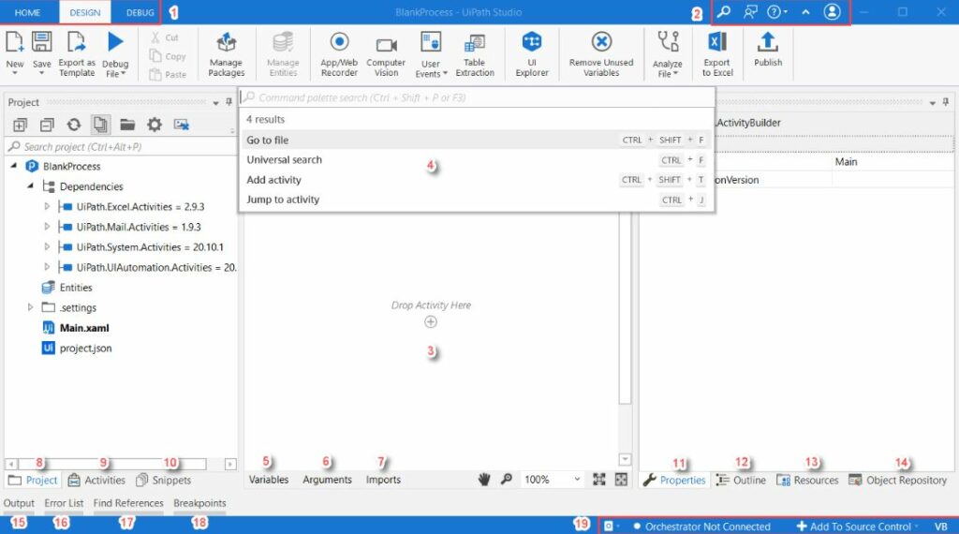Open the Imports panel
The image size is (959, 534).
383,481
